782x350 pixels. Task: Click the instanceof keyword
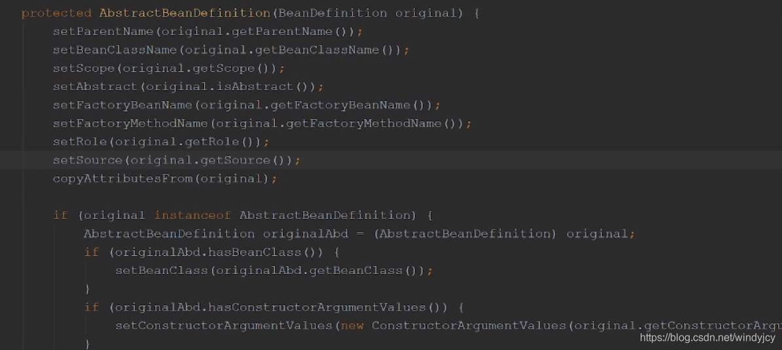tap(192, 216)
